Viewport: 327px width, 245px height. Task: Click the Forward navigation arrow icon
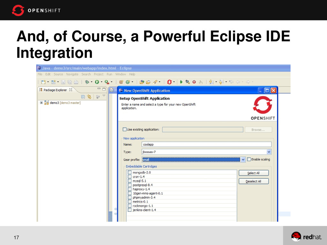[x=248, y=82]
